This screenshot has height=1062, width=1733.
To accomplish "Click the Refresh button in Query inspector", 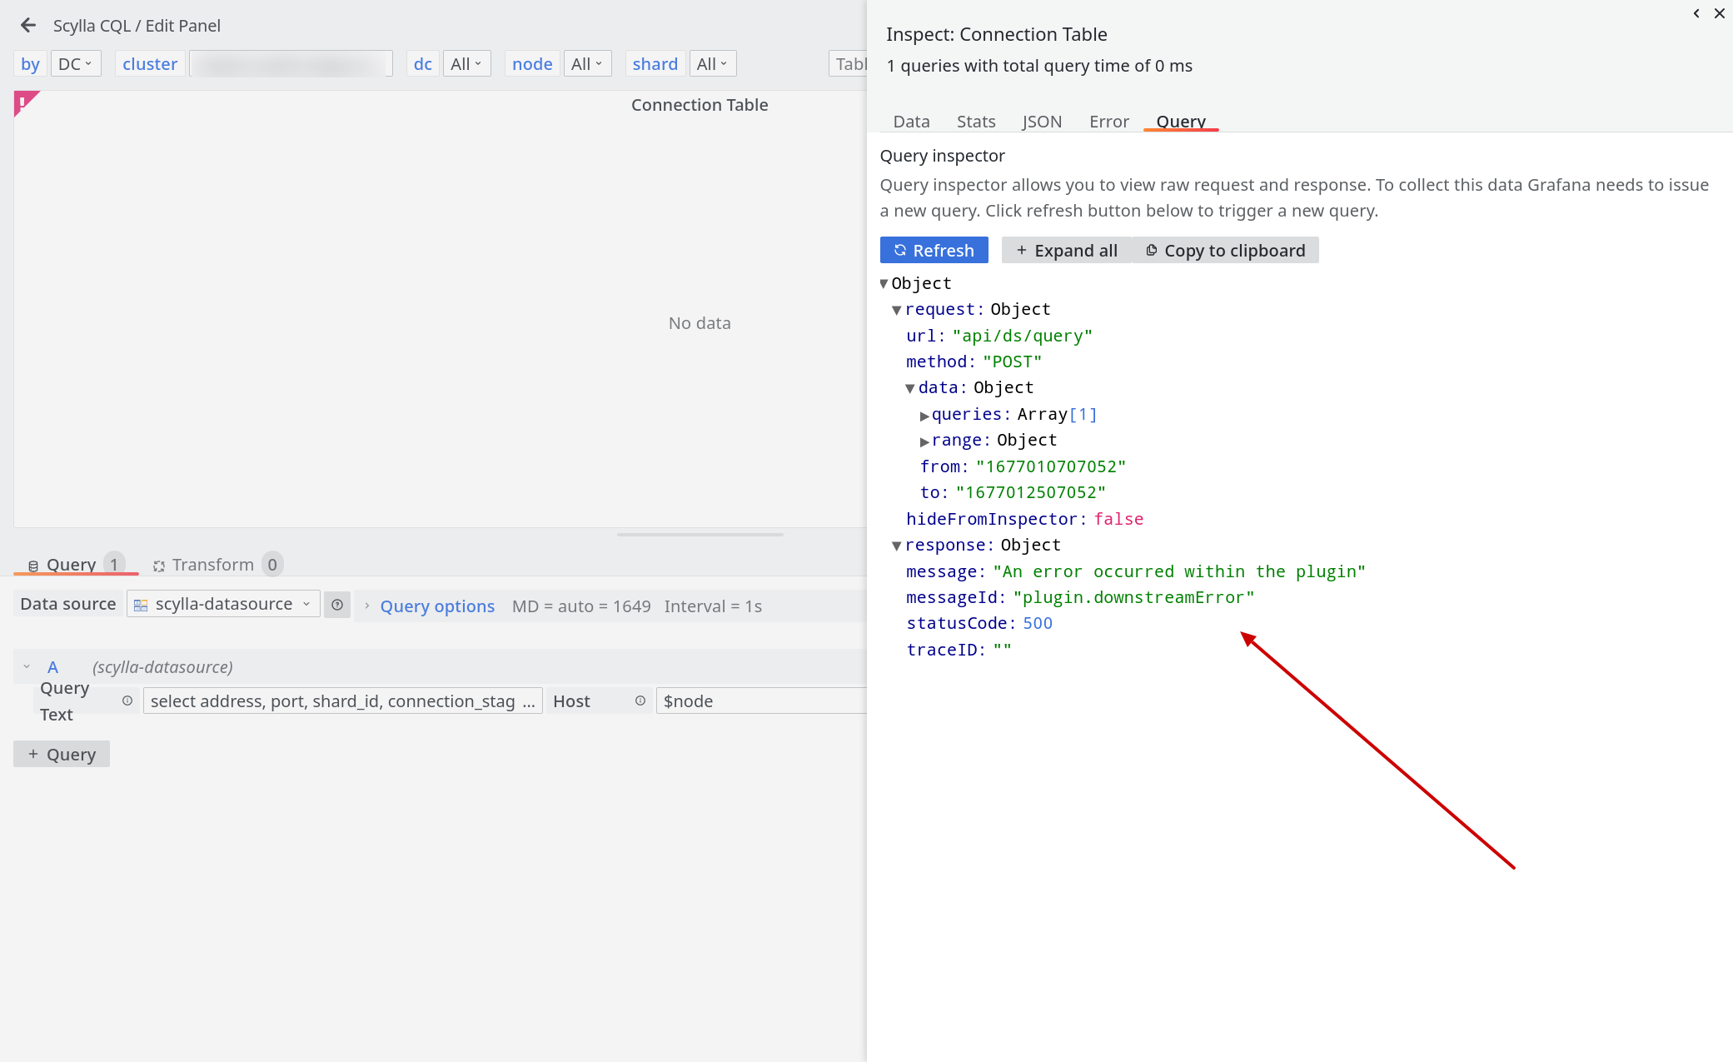I will tap(934, 250).
